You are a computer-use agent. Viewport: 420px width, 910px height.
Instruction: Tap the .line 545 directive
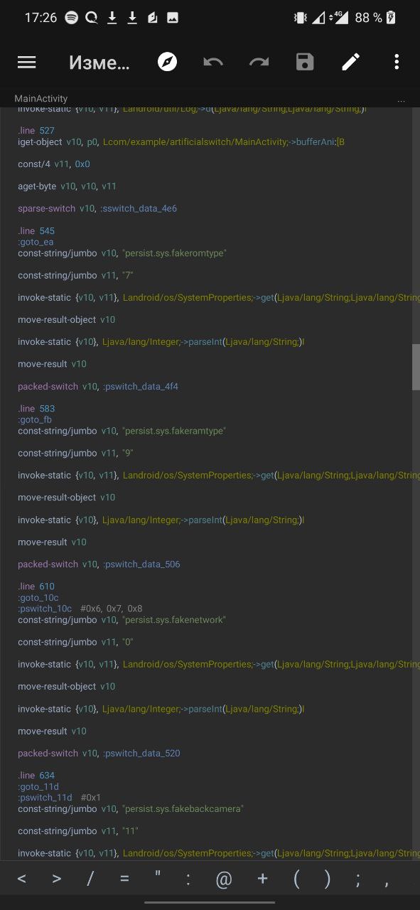click(36, 231)
